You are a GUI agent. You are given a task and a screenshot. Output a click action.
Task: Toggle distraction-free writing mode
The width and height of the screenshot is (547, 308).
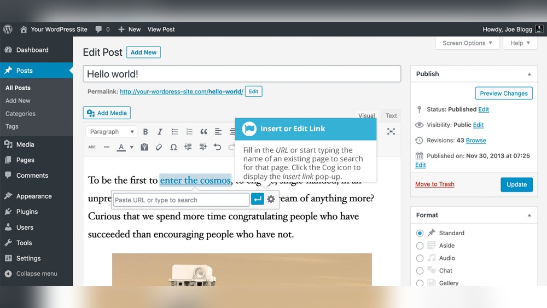click(391, 131)
